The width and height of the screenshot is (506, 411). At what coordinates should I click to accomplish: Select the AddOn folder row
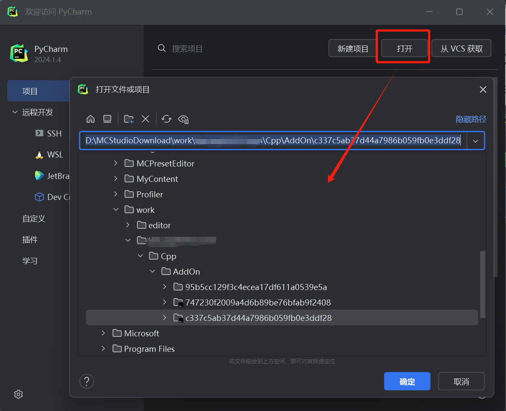pyautogui.click(x=282, y=272)
